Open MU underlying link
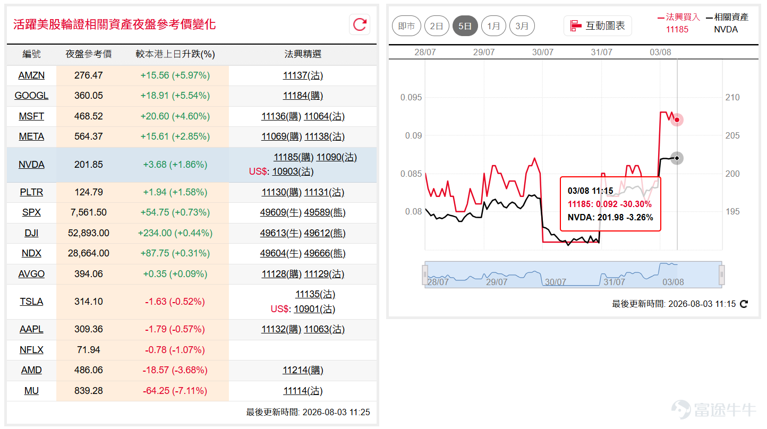Screen dimensions: 767x429 click(x=31, y=391)
